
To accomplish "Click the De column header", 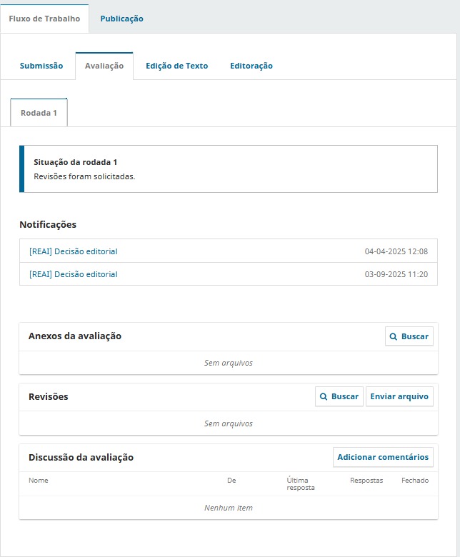I will [231, 481].
